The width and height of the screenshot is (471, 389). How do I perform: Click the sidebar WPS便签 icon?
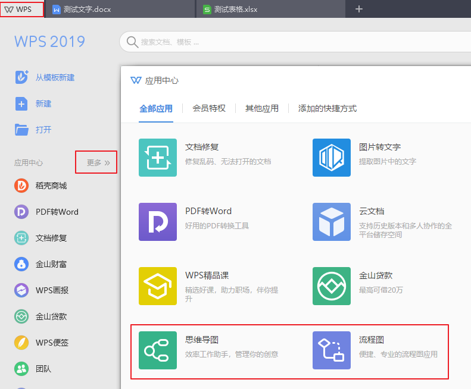[x=21, y=343]
